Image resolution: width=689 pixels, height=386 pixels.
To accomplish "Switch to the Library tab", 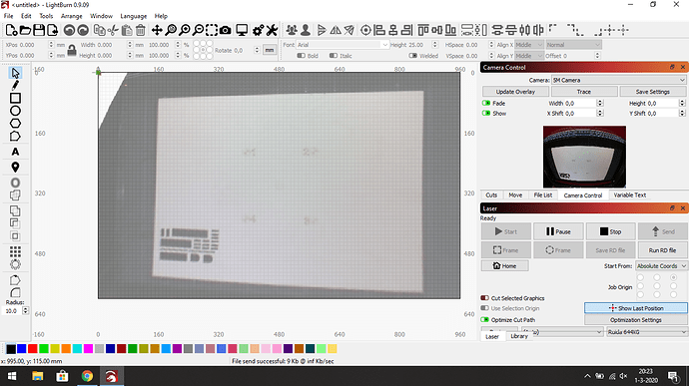I will (519, 336).
